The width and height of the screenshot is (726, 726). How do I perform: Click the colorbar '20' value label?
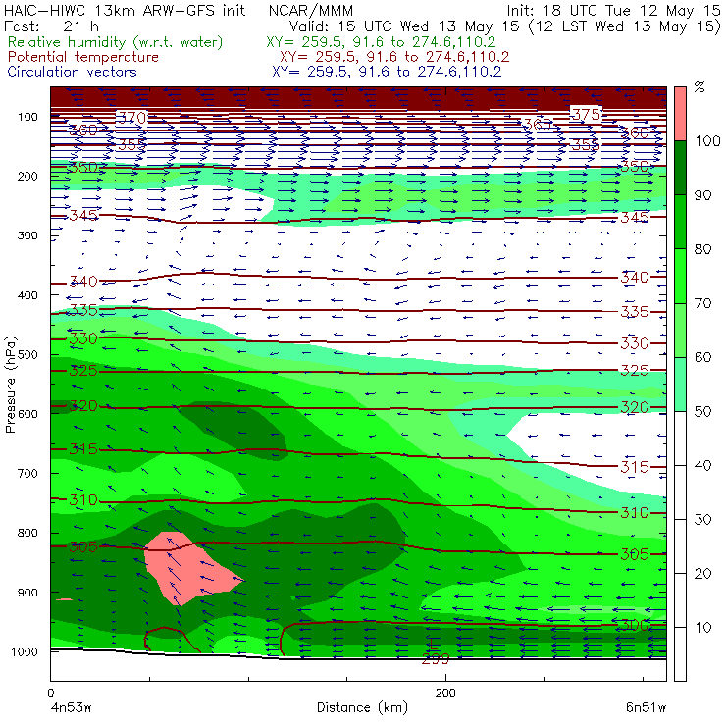[702, 573]
